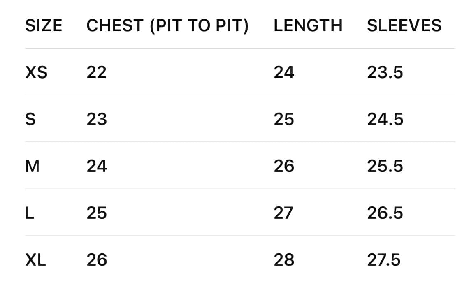Click the XS chest value 22
The width and height of the screenshot is (476, 287).
97,73
